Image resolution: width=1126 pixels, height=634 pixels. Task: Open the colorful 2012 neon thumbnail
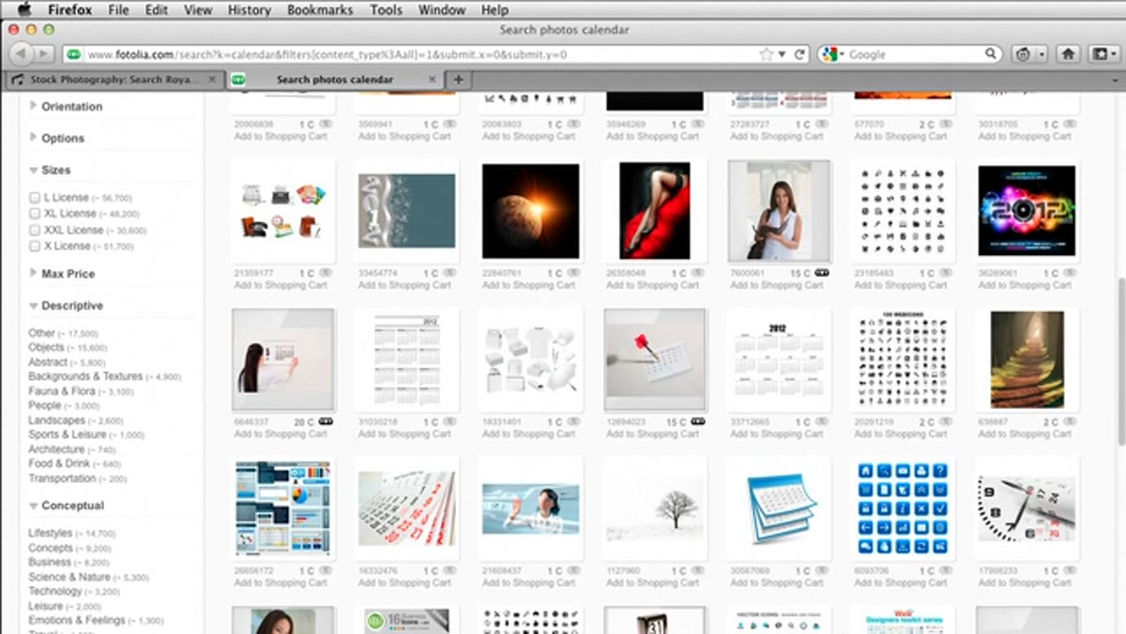tap(1027, 211)
